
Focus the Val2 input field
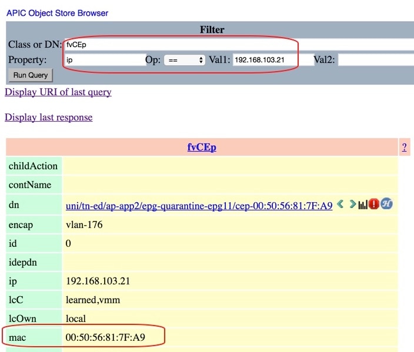pos(376,60)
